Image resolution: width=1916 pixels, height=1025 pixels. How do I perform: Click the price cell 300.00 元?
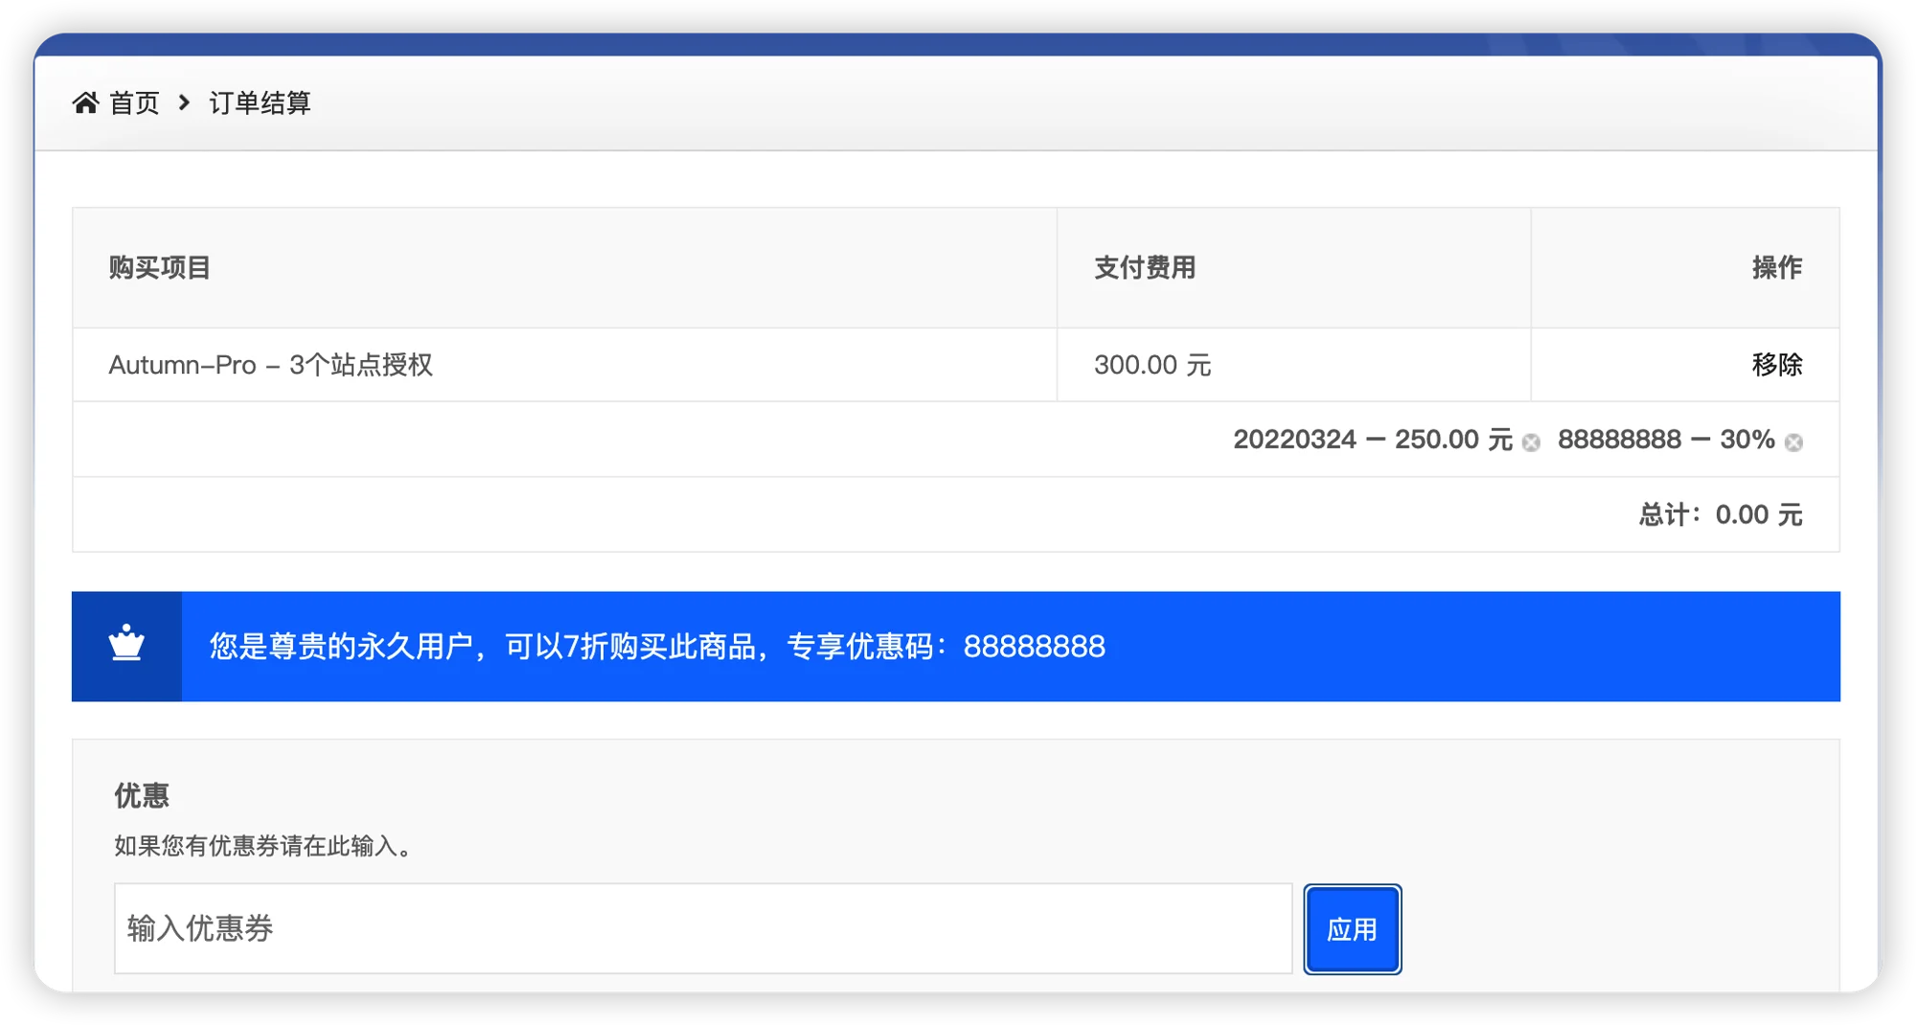pyautogui.click(x=1152, y=365)
